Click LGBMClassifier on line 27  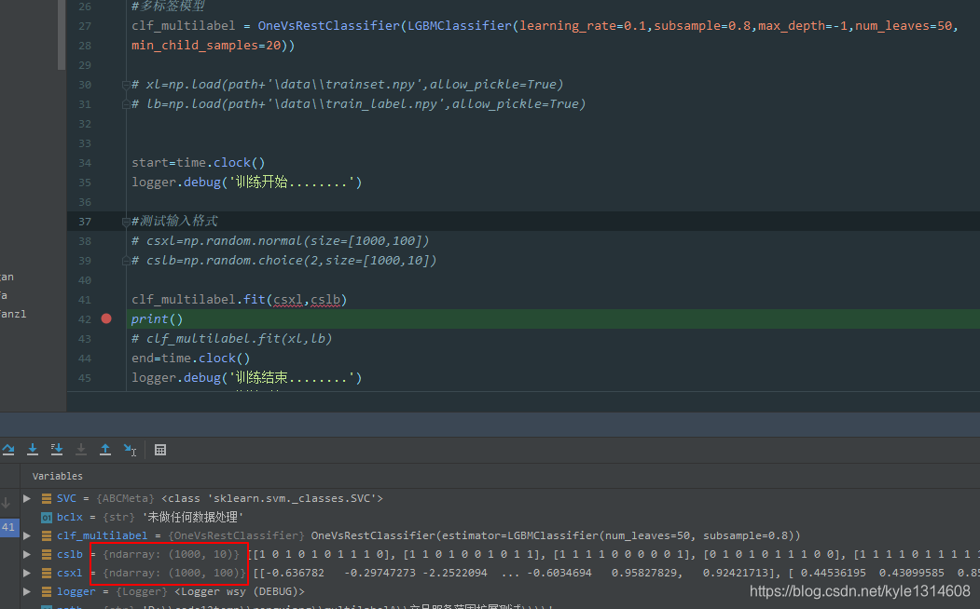460,25
